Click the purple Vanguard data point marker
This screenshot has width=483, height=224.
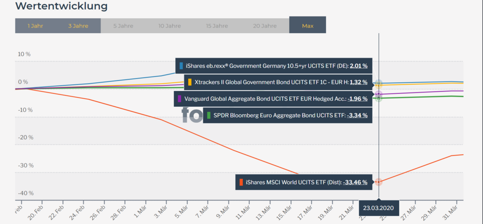(x=379, y=94)
